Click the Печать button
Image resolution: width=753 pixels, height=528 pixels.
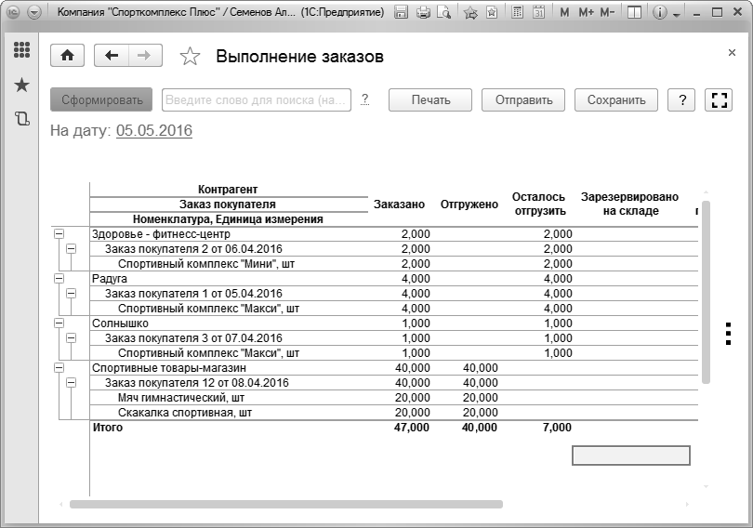430,99
